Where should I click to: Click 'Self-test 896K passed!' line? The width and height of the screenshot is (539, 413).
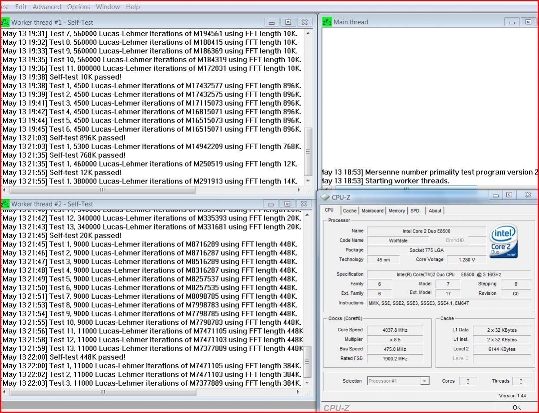64,138
